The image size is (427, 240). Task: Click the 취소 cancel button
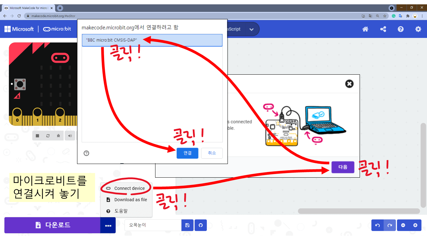[212, 153]
